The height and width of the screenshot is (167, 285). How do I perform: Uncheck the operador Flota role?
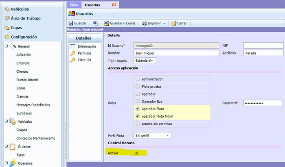click(138, 109)
